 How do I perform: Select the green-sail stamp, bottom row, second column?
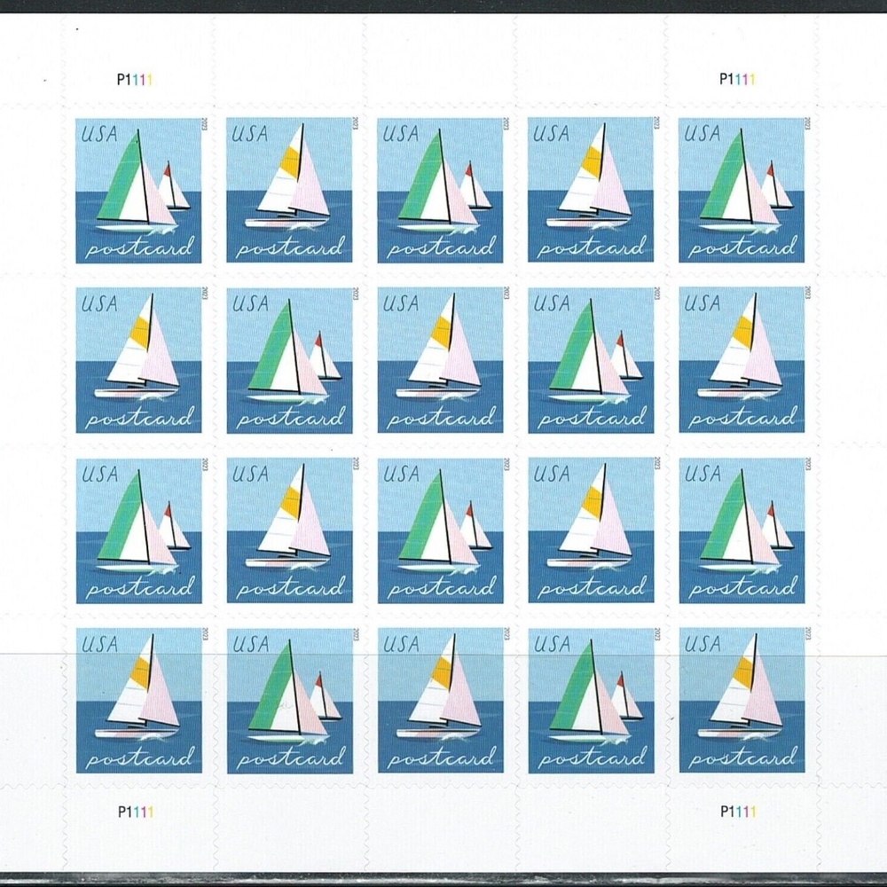290,701
